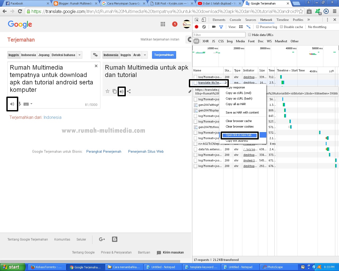Image resolution: width=339 pixels, height=271 pixels.
Task: Use large request rows view
Action: click(x=241, y=27)
